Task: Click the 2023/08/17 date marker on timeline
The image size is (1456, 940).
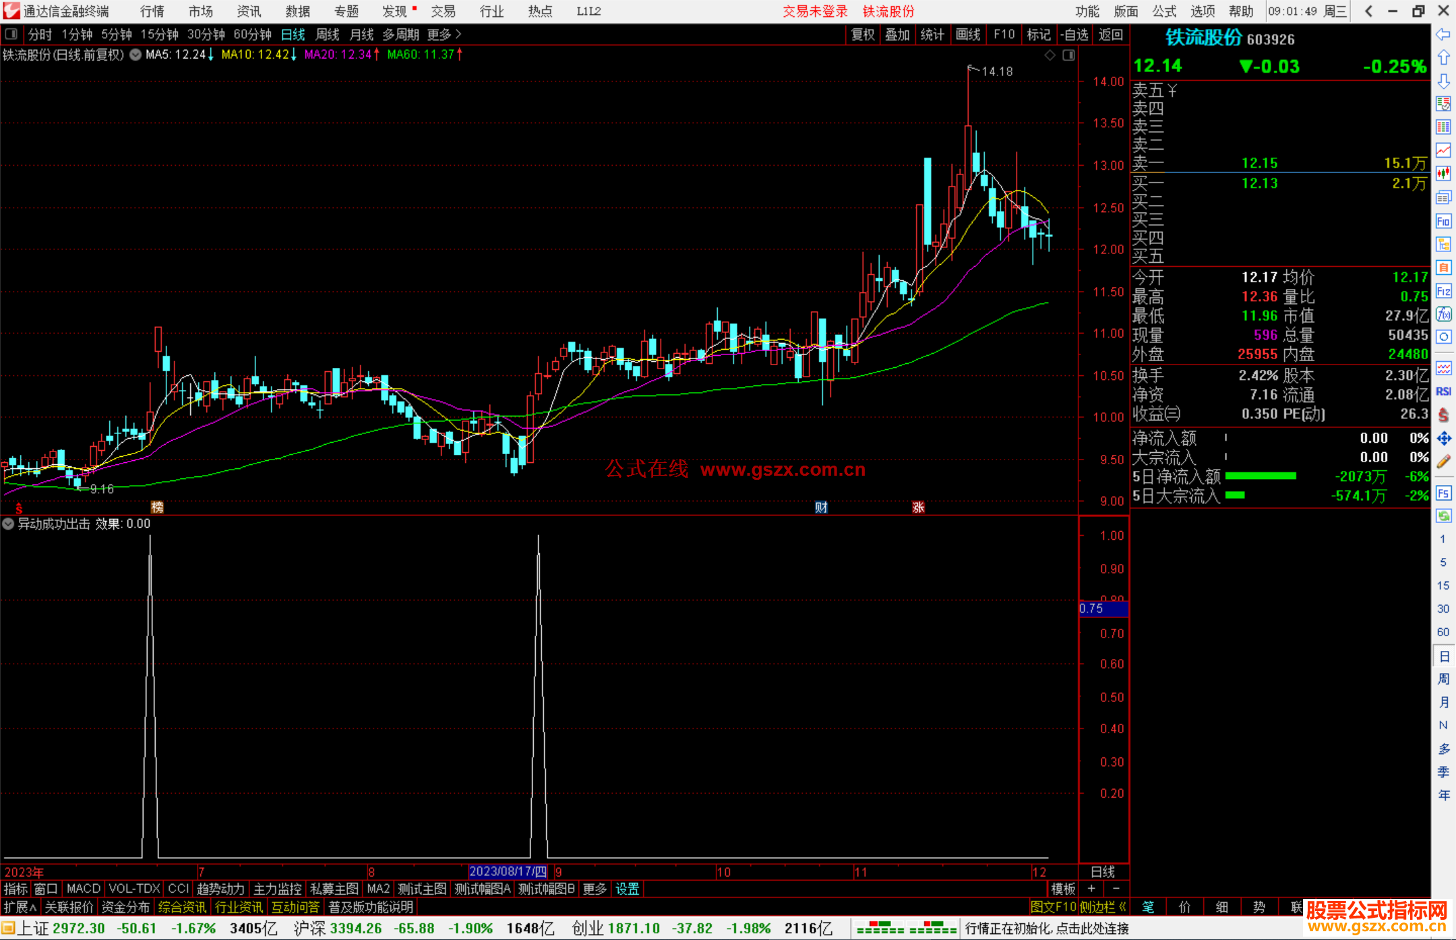Action: point(508,871)
